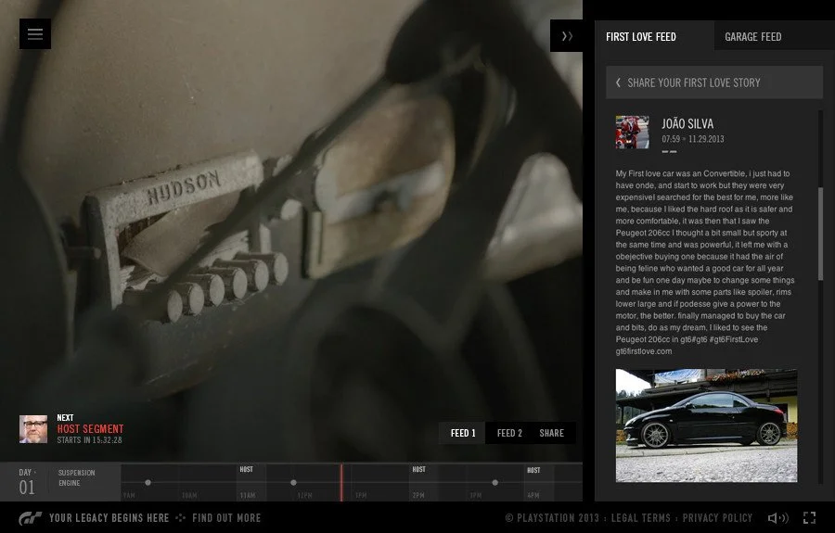The width and height of the screenshot is (835, 533).
Task: Open Share Your First Love Story
Action: tap(714, 82)
